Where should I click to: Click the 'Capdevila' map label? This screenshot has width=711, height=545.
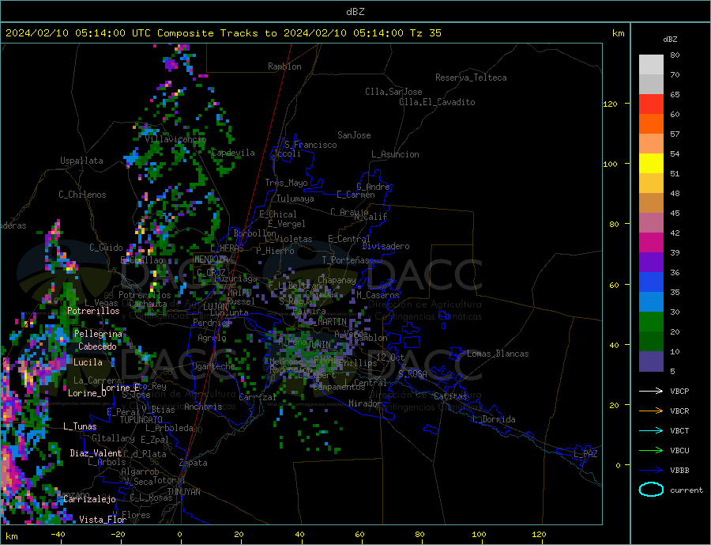[233, 153]
